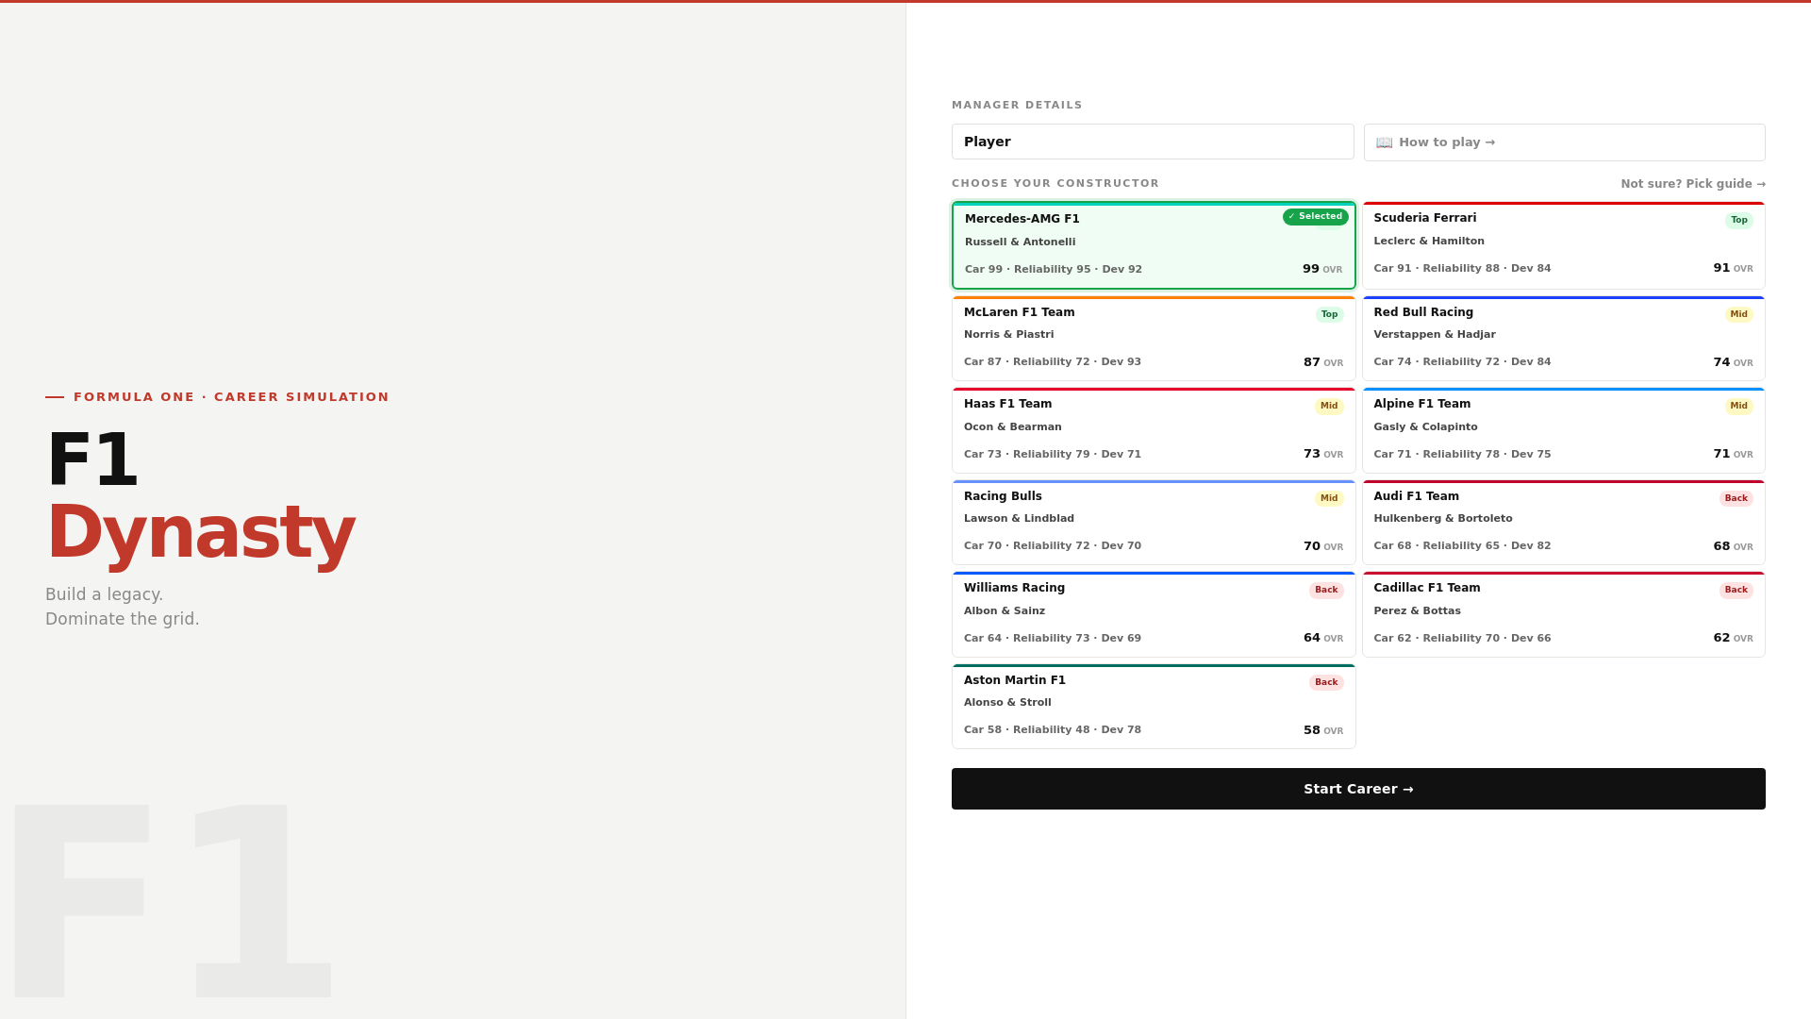The height and width of the screenshot is (1019, 1811).
Task: Choose the Haas F1 Team card
Action: point(1154,430)
